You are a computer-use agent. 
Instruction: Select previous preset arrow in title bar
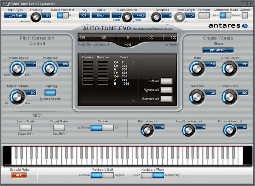point(243,4)
